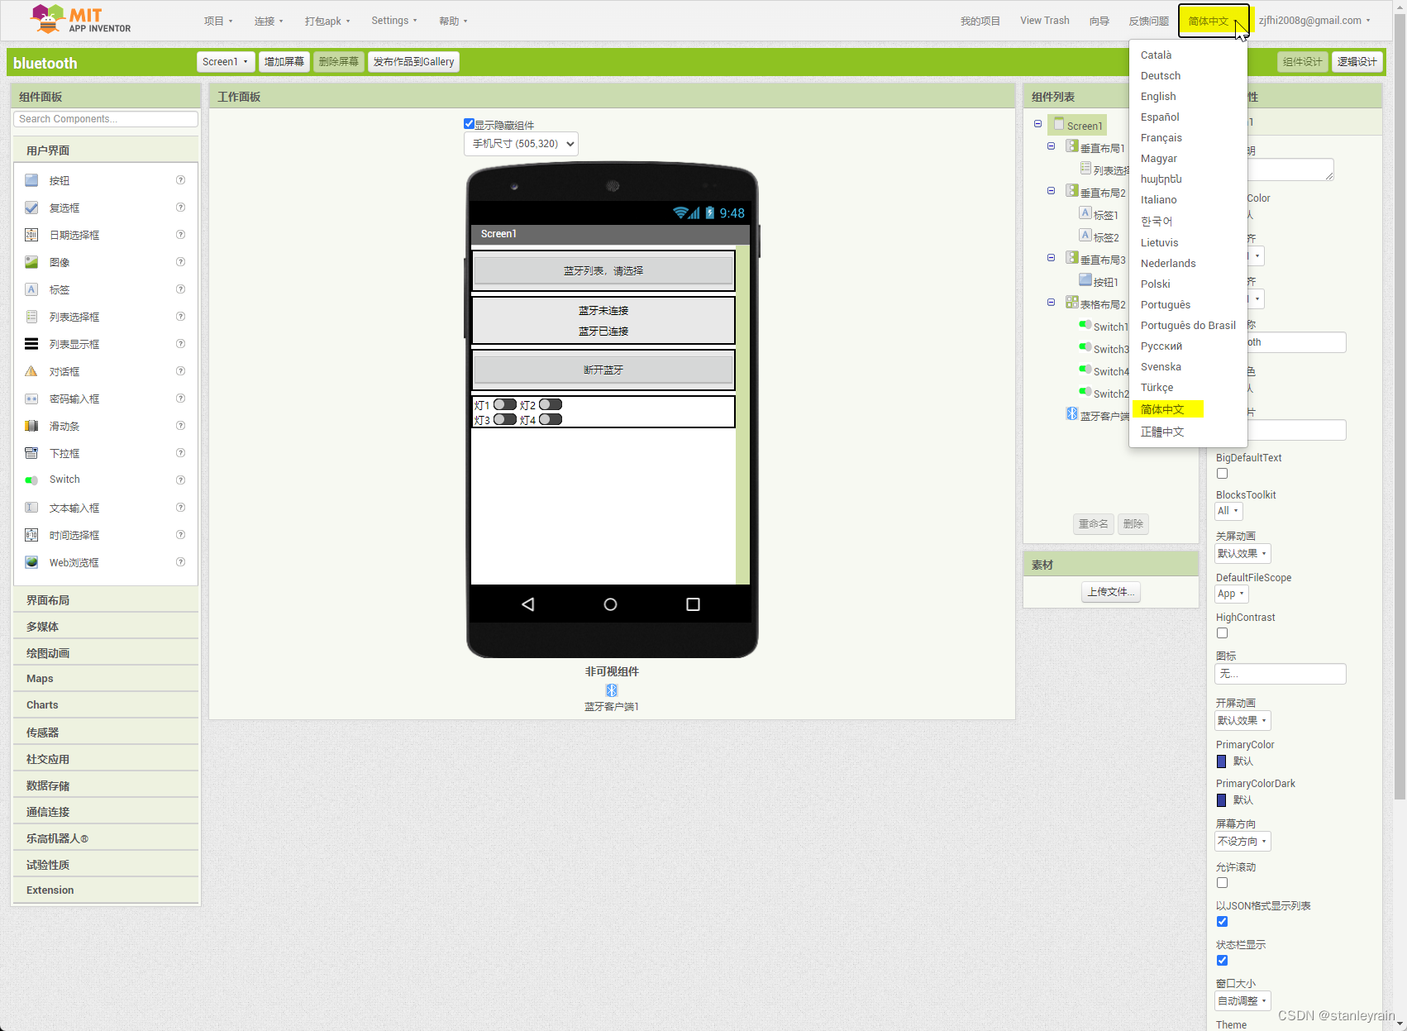Toggle the 灯2 switch in the phone preview
This screenshot has width=1407, height=1031.
pyautogui.click(x=551, y=404)
